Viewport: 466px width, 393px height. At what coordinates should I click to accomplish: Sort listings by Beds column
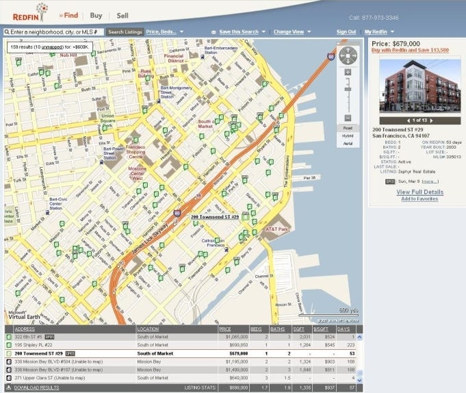(256, 329)
